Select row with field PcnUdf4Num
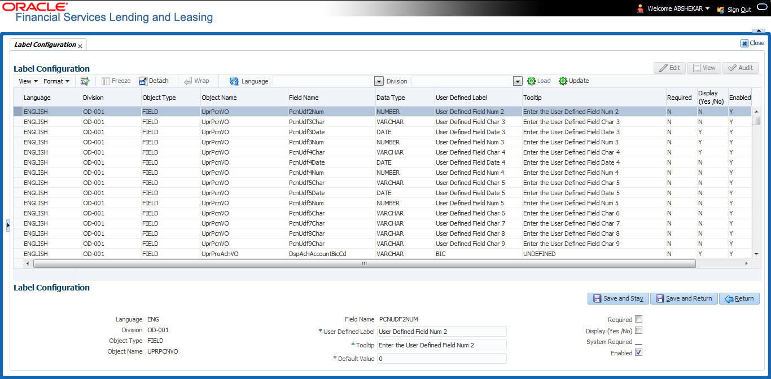This screenshot has height=379, width=771. point(382,173)
